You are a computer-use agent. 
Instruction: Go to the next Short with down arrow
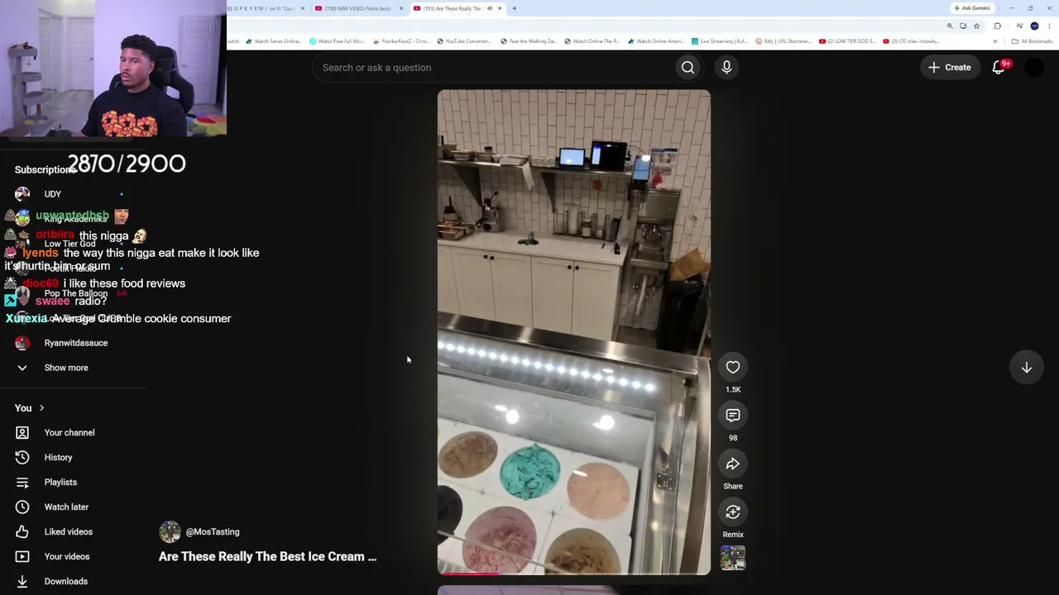[1026, 368]
